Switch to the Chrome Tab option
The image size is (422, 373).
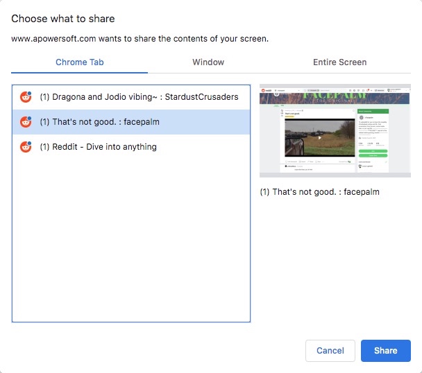click(79, 62)
